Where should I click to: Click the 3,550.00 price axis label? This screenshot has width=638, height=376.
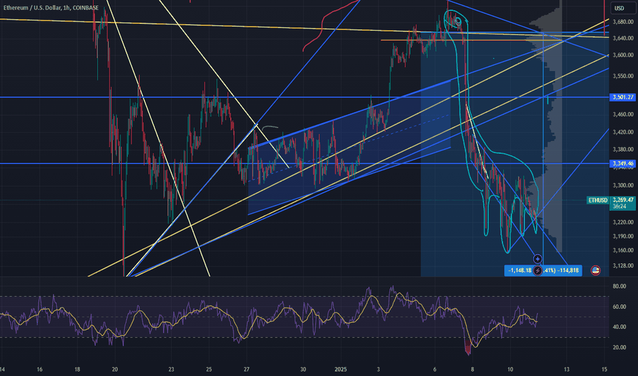tap(623, 76)
